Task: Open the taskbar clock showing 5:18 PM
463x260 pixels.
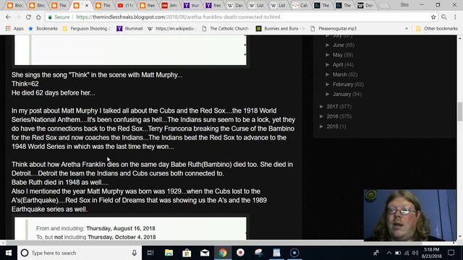Action: [x=431, y=253]
